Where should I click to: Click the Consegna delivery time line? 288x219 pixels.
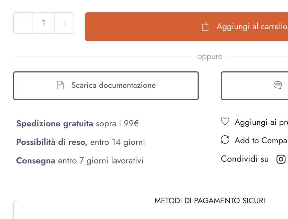(80, 161)
